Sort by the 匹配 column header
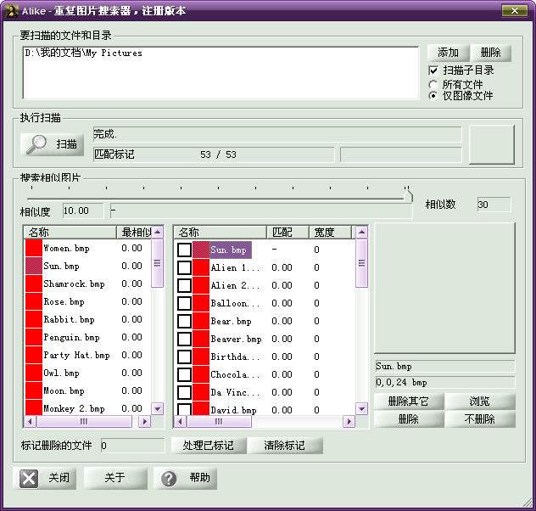This screenshot has height=511, width=536. point(282,232)
